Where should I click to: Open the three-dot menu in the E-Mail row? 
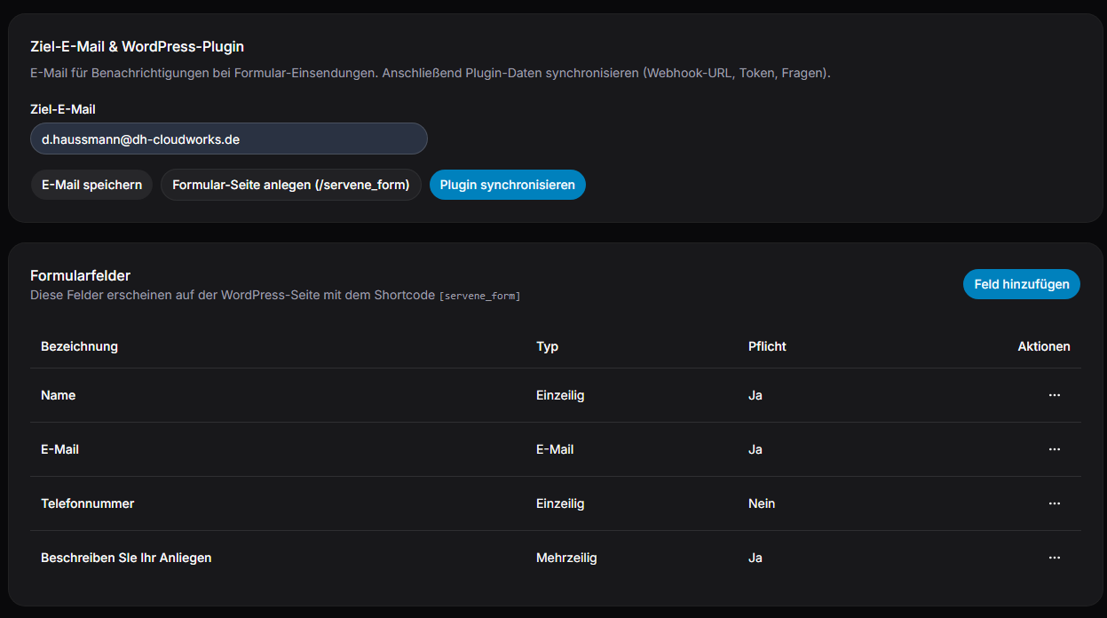[1054, 449]
